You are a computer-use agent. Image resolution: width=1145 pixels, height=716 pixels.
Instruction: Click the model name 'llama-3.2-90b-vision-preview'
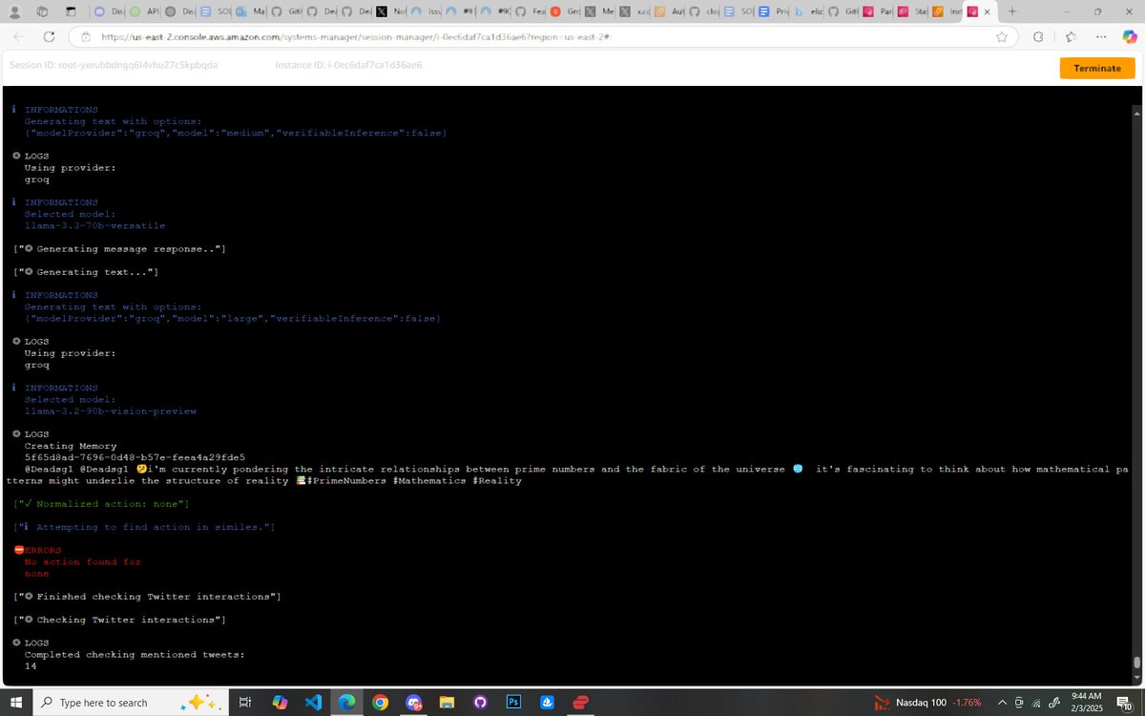pos(110,411)
